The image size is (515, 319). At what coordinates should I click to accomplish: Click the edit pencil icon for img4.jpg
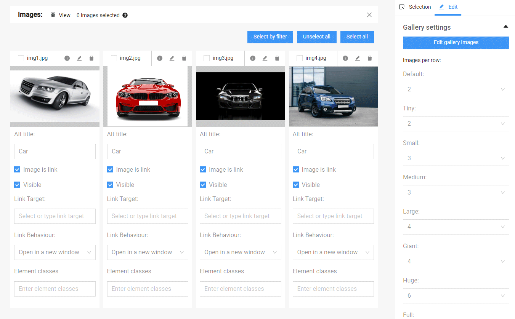pyautogui.click(x=358, y=58)
